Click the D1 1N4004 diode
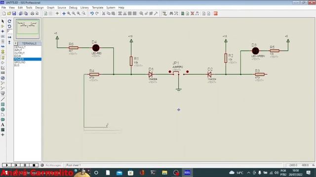316x177 pixels. (150, 74)
